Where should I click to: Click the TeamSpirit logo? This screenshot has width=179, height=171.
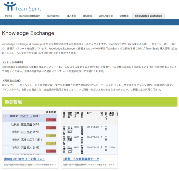22,7
